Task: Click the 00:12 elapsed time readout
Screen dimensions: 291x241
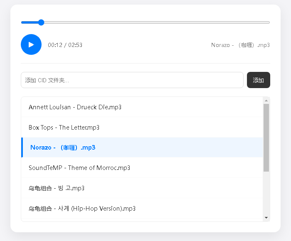Action: click(x=54, y=45)
